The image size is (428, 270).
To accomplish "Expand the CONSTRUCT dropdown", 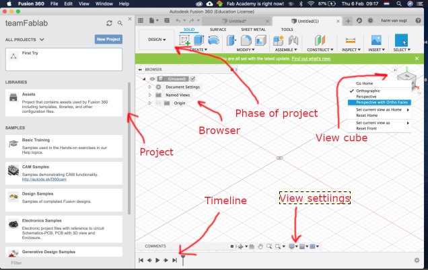I will pyautogui.click(x=320, y=50).
